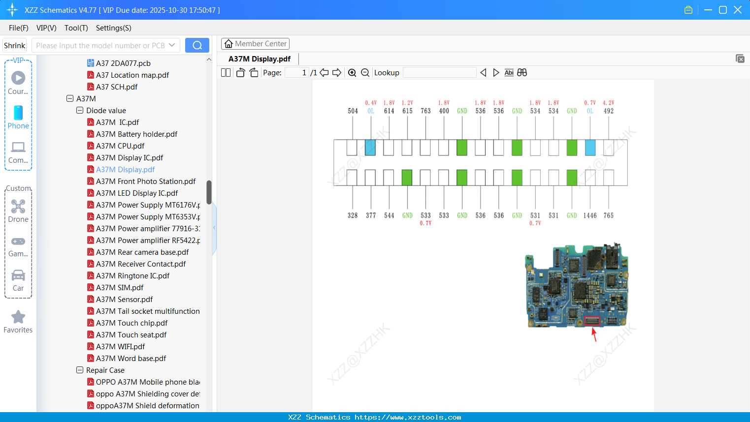Click the PCB file icon for A37 2DA077.pcb
750x422 pixels.
pos(91,63)
